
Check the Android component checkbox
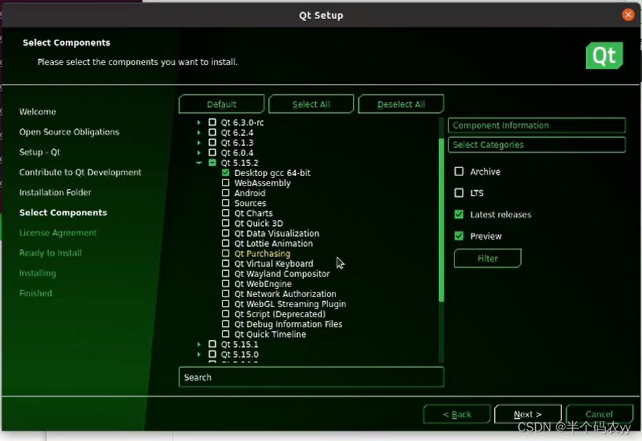click(226, 193)
